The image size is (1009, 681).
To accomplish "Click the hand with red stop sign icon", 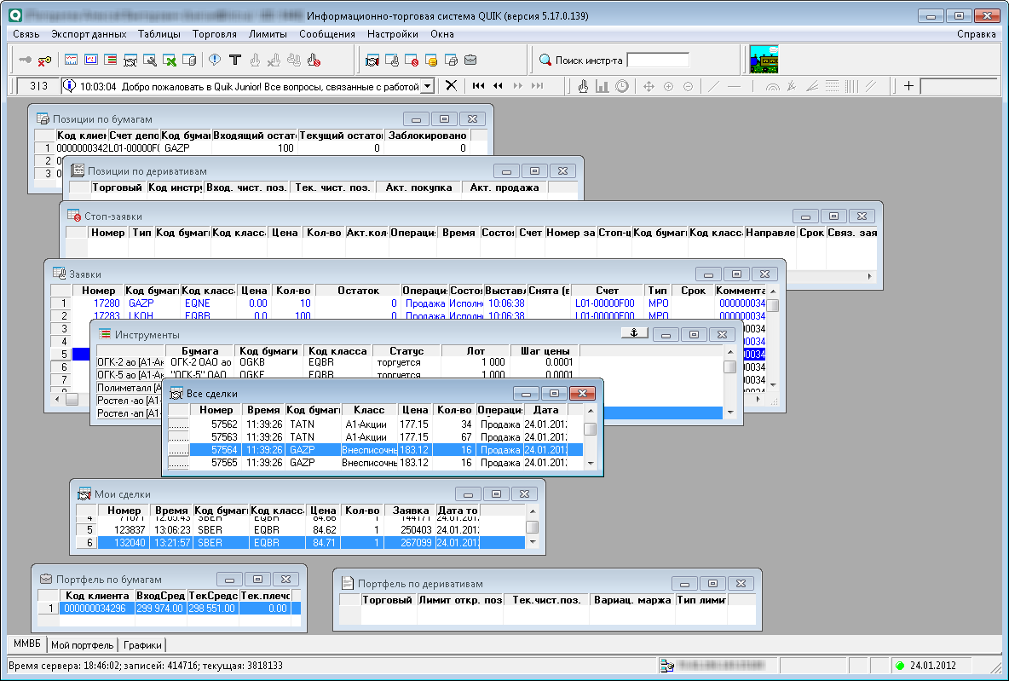I will point(314,61).
